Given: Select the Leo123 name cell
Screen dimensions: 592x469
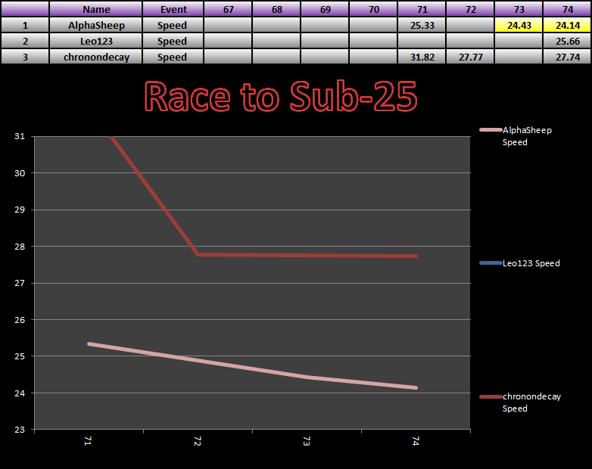Looking at the screenshot, I should (96, 41).
